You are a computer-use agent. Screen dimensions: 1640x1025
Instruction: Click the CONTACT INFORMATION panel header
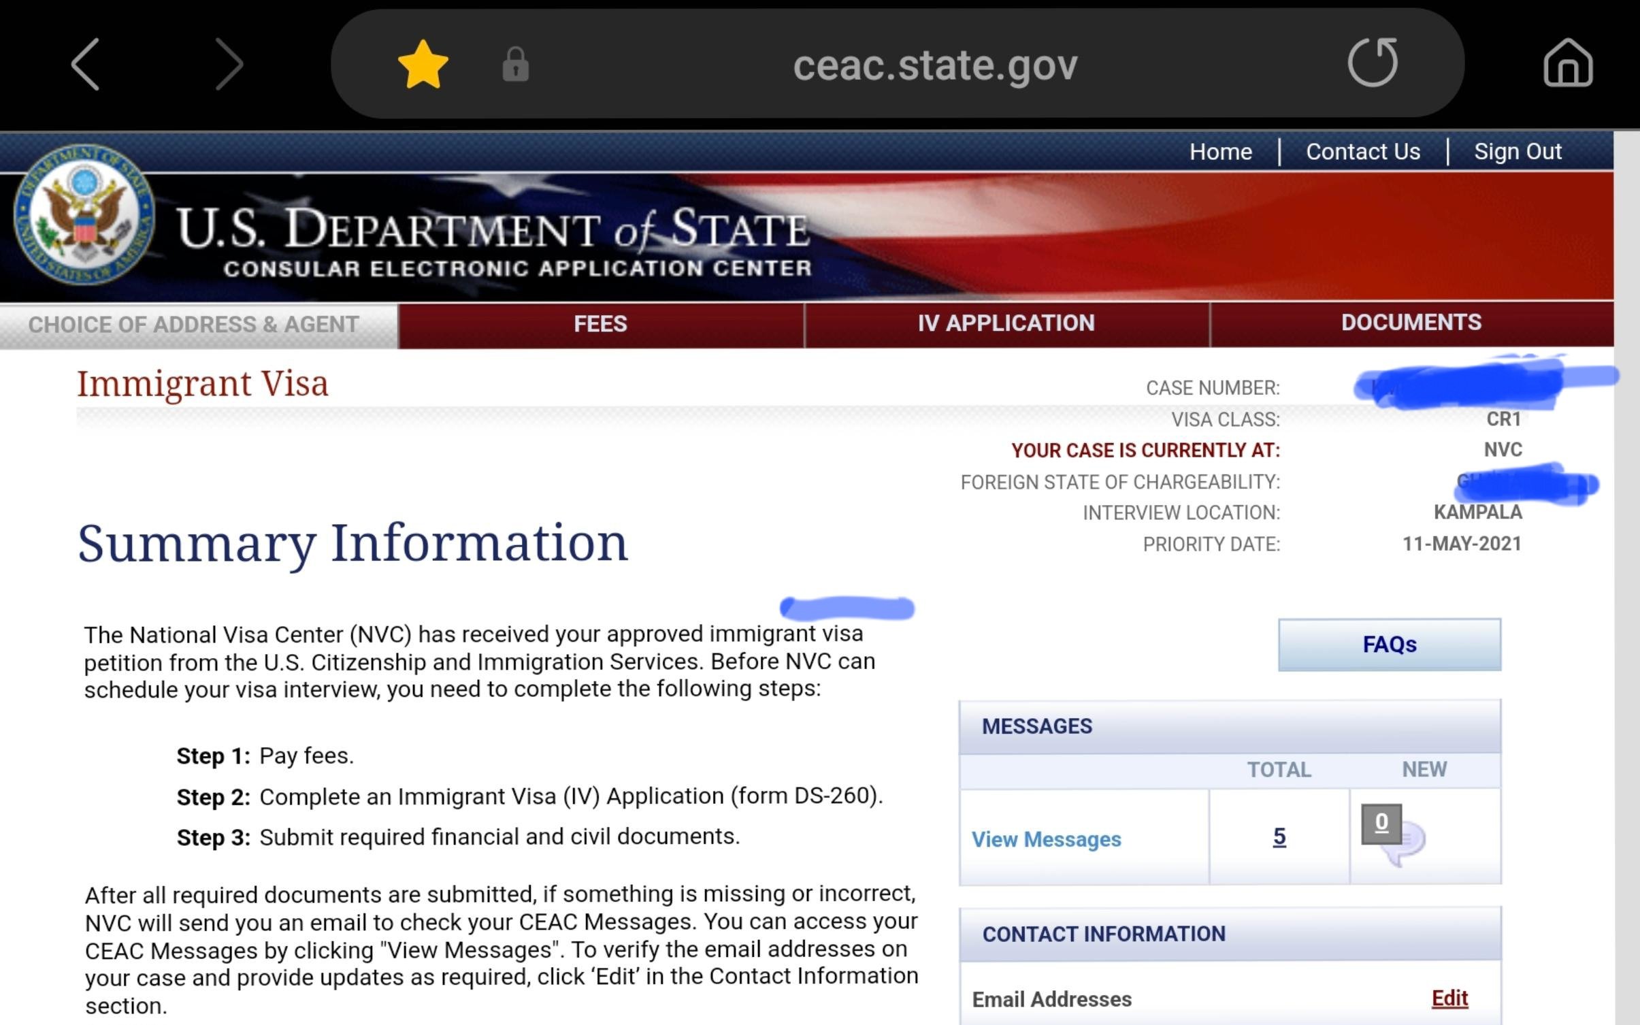click(x=1230, y=934)
